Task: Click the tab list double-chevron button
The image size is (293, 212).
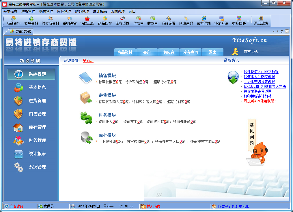Action: click(x=282, y=31)
